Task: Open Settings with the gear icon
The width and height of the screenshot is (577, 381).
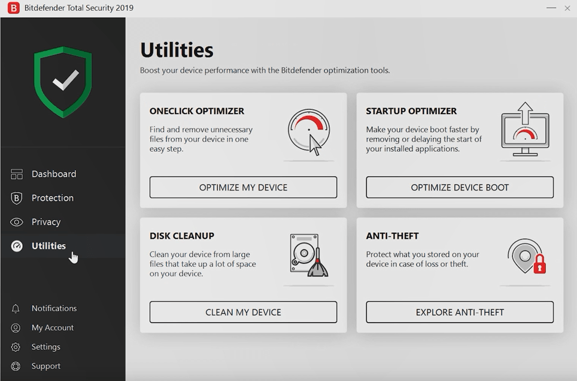Action: 17,346
